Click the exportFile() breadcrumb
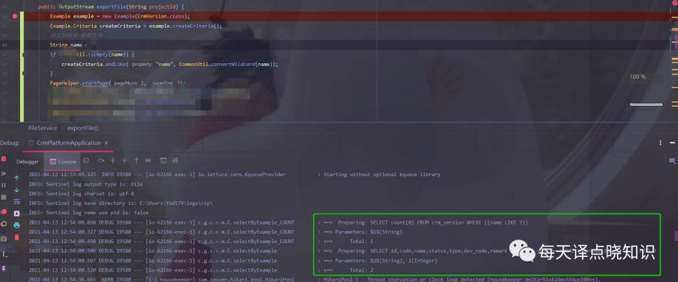Screen dimensions: 678x282 coord(83,128)
